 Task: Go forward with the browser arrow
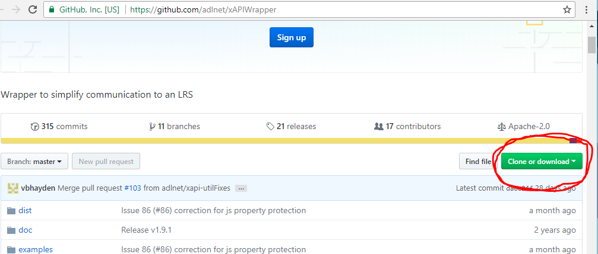[x=15, y=9]
